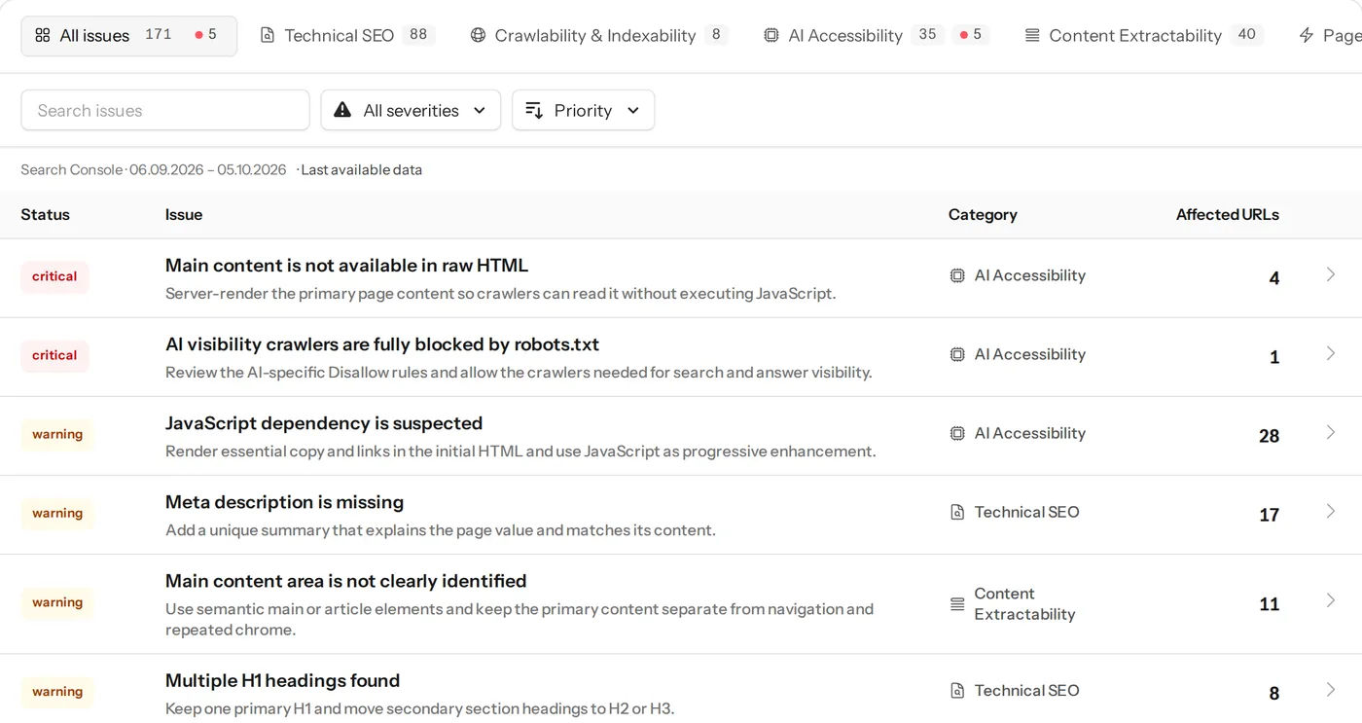Click Content Extractability icon in Main content area row
This screenshot has width=1362, height=723.
pos(957,604)
